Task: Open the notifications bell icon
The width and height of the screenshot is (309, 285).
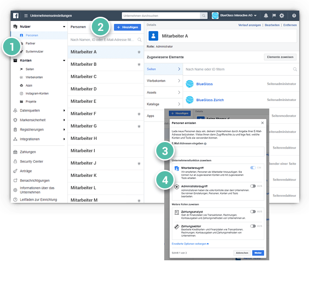Action: point(266,15)
